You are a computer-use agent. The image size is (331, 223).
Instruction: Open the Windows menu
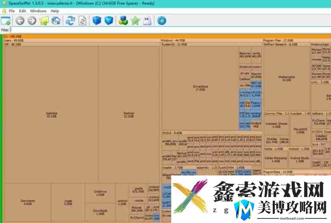pos(38,11)
